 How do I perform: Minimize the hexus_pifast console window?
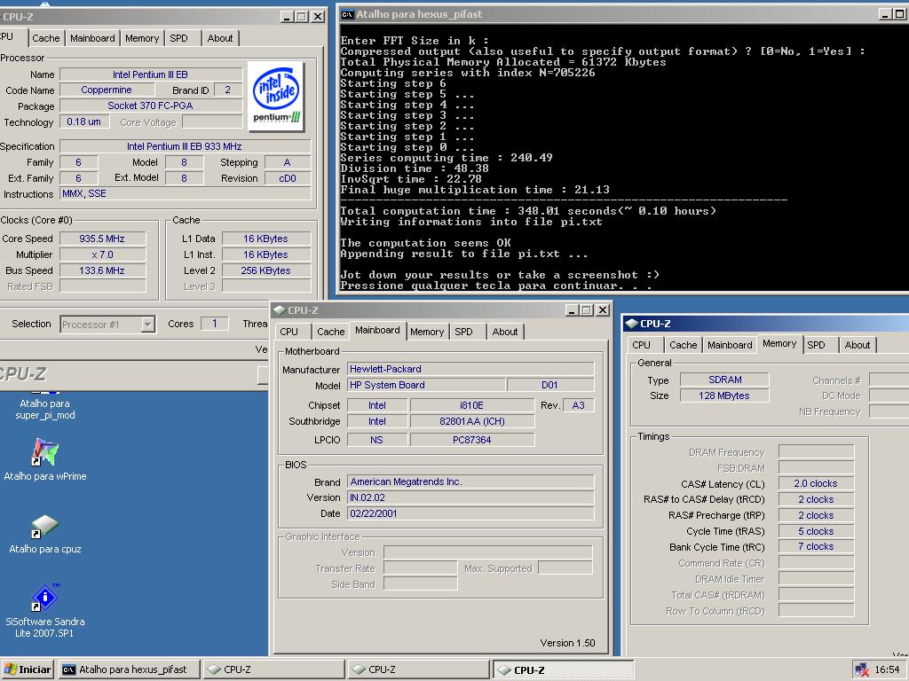[x=885, y=14]
